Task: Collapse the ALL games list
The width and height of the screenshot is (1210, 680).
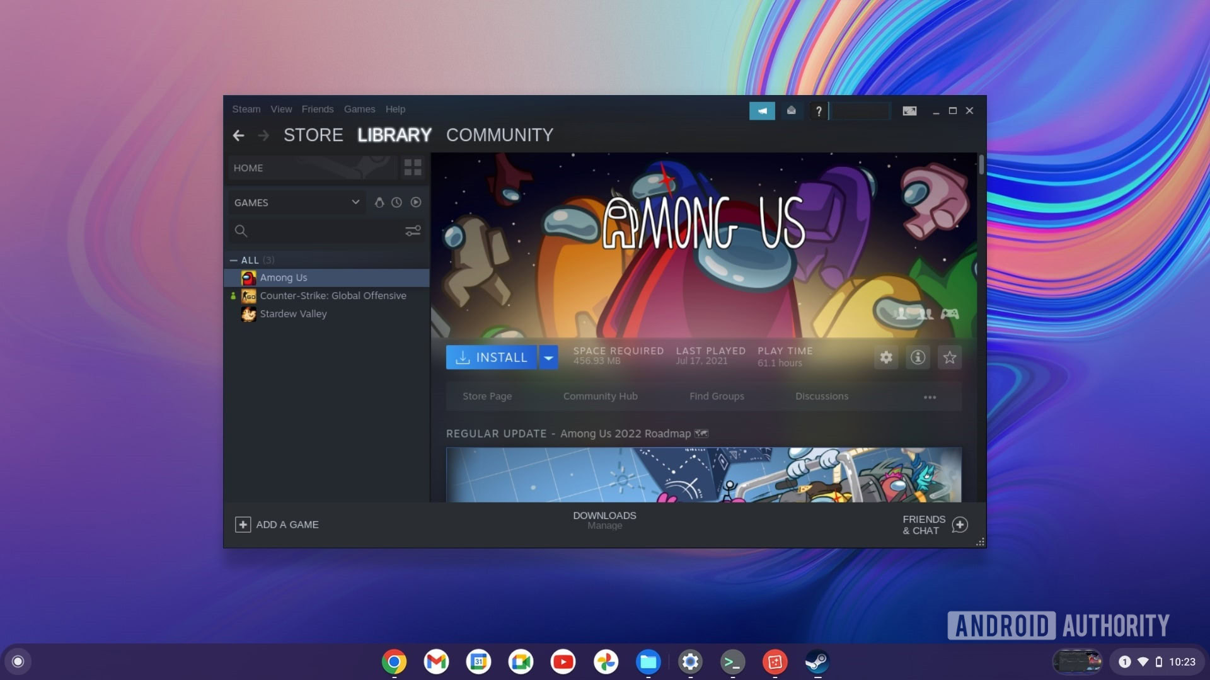Action: pos(234,260)
